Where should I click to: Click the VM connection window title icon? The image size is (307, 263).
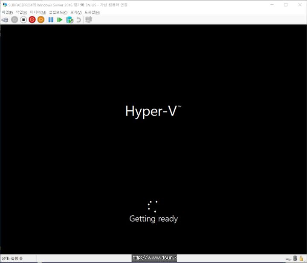(5, 5)
